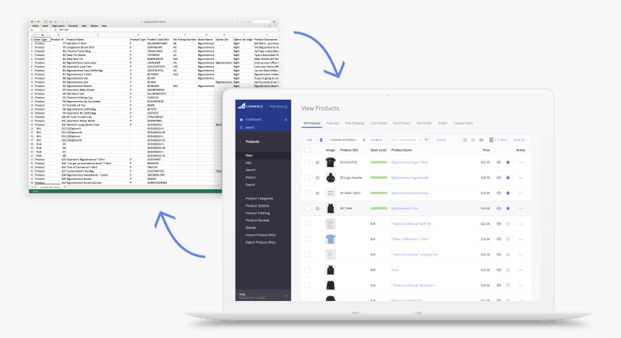Expand BCLOGOTEE row with plus circle
Viewport: 621px width, 338px height.
point(317,163)
